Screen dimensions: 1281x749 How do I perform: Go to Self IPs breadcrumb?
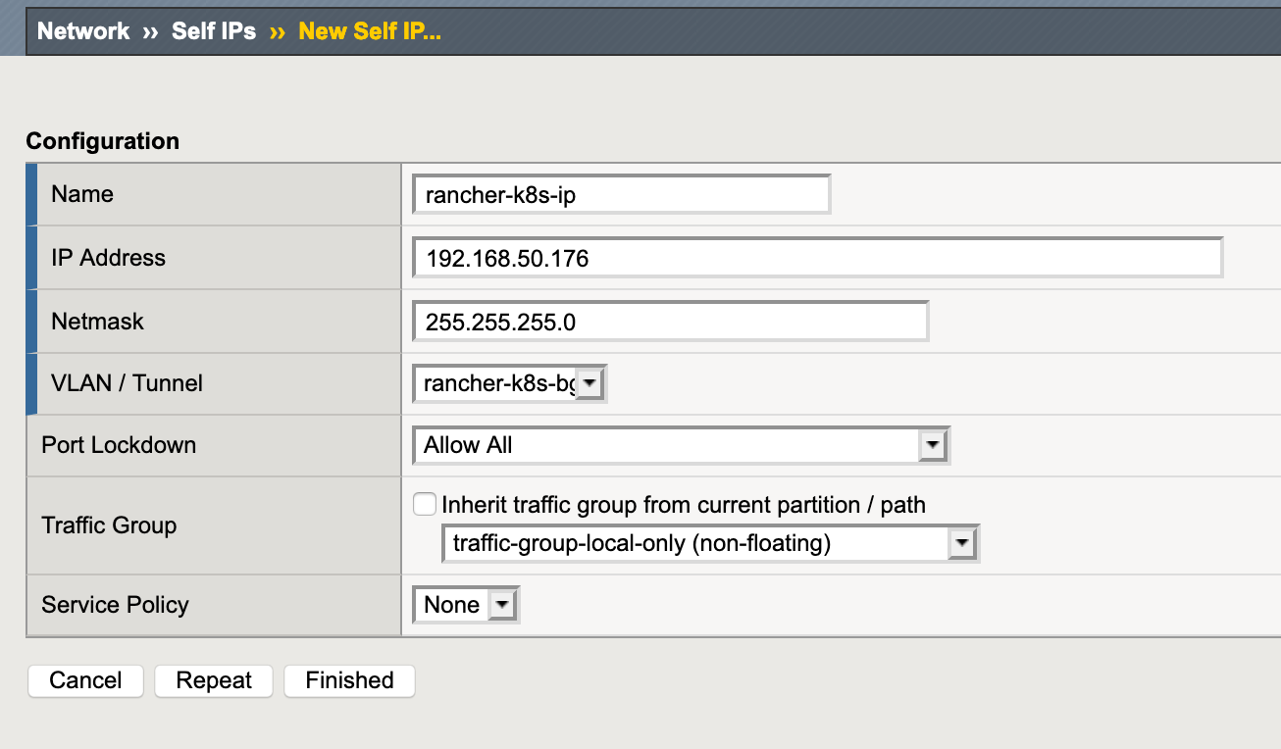[214, 31]
